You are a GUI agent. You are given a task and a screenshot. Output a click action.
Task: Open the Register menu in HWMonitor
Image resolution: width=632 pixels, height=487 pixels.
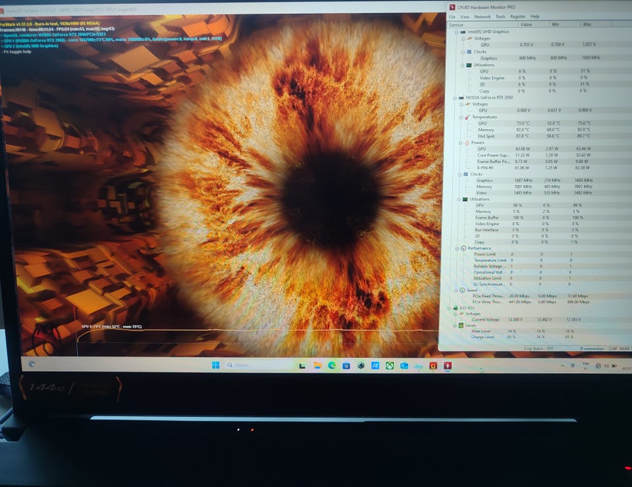coord(517,16)
